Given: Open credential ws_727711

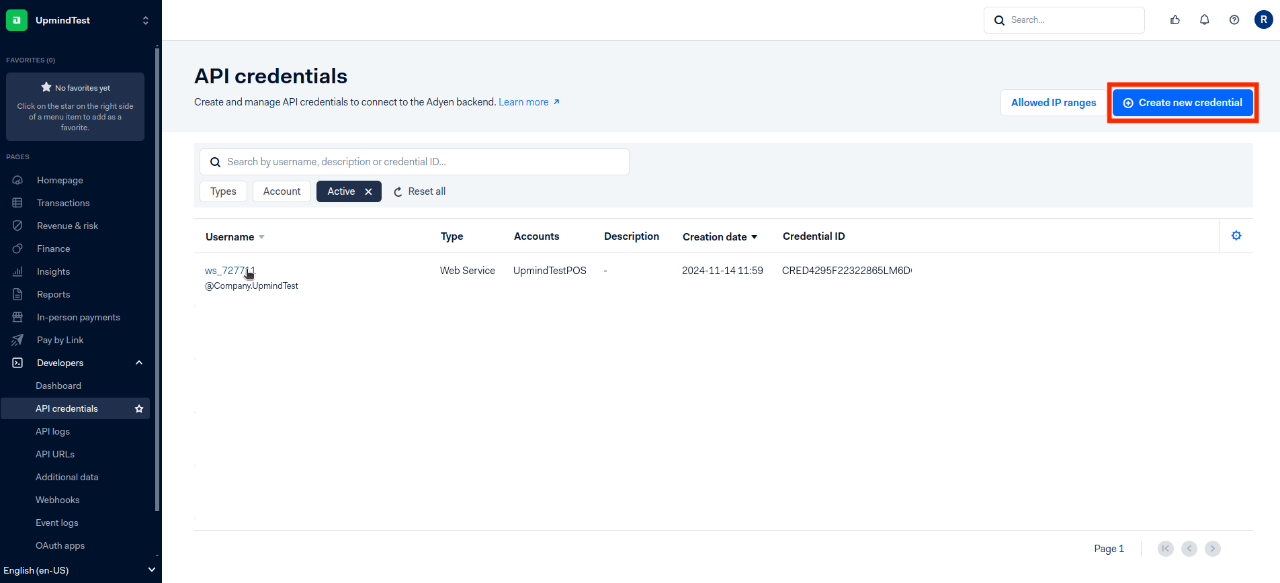Looking at the screenshot, I should pyautogui.click(x=230, y=271).
